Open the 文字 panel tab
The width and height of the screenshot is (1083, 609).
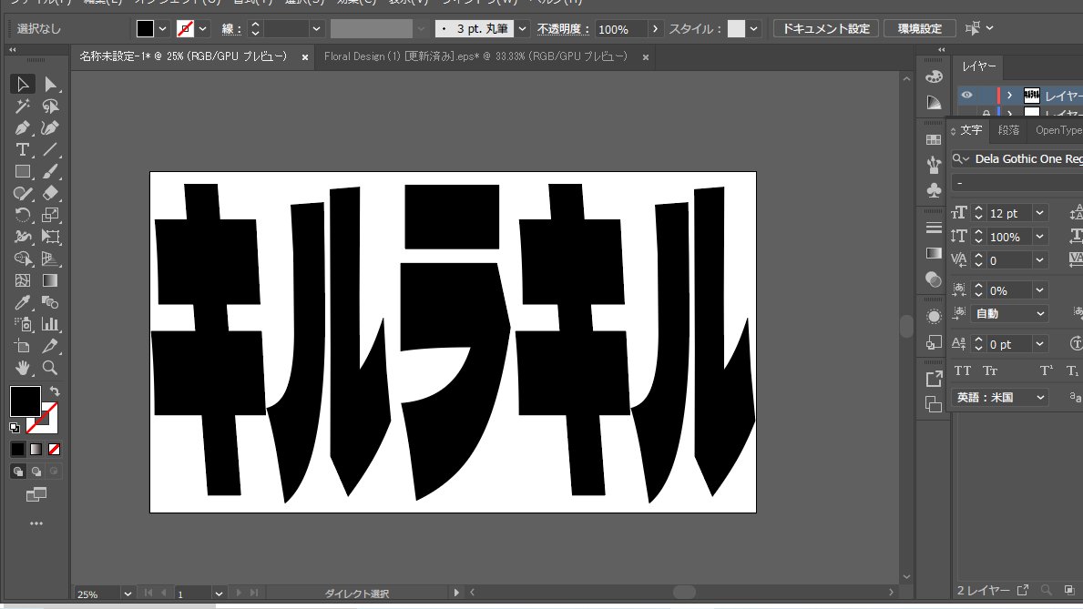coord(971,130)
